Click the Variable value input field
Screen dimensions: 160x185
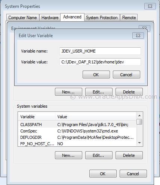coord(100,62)
